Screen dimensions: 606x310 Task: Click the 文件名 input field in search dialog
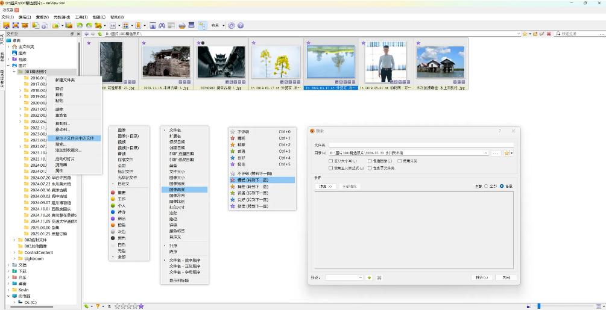[x=421, y=145]
